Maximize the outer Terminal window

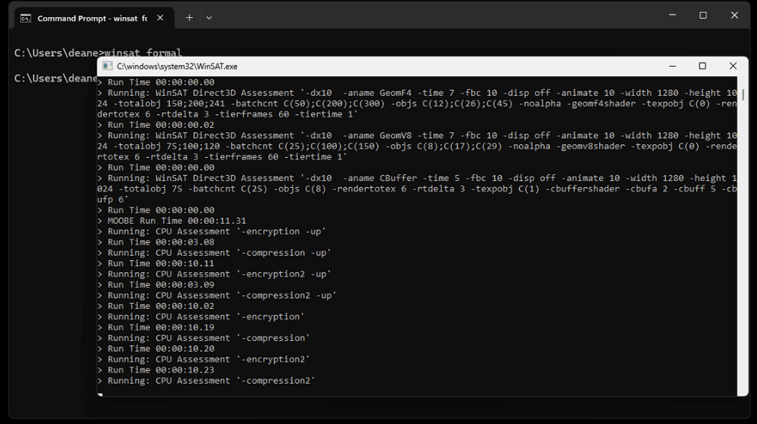coord(703,15)
